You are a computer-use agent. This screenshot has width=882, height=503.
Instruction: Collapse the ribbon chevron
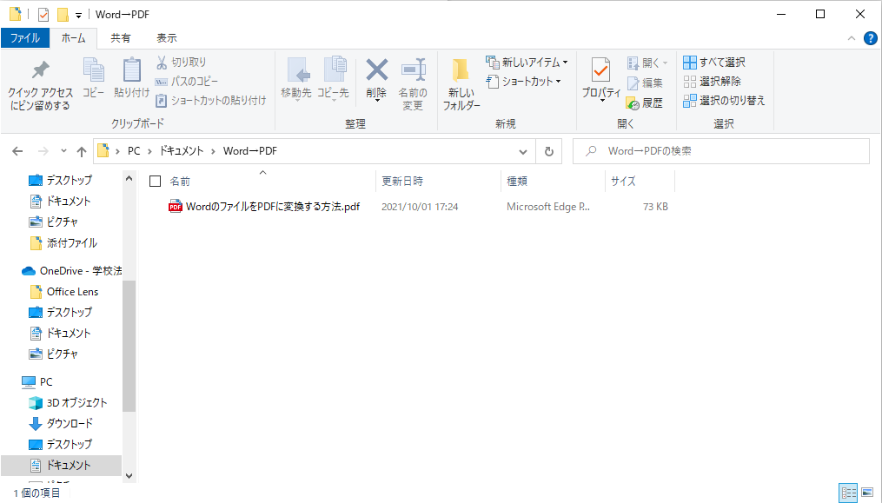point(851,38)
